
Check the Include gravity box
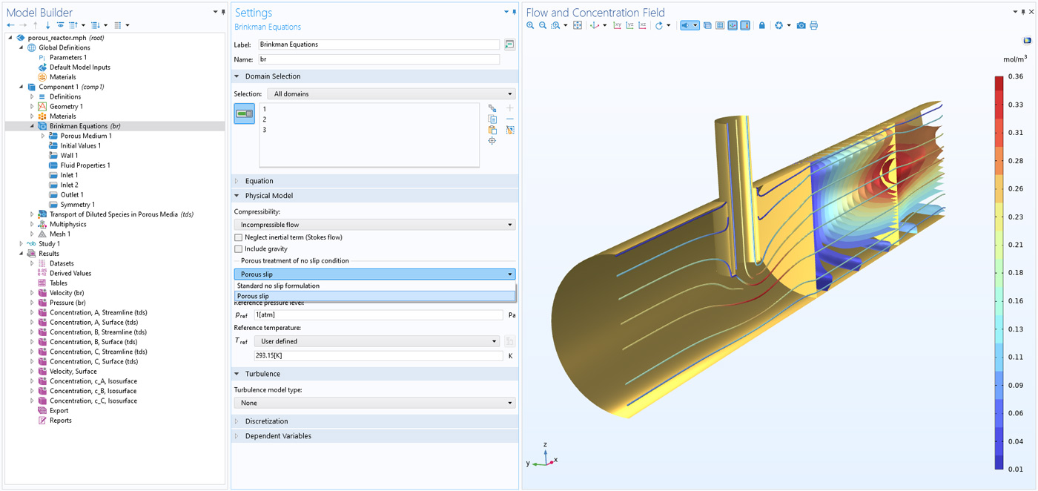(239, 249)
